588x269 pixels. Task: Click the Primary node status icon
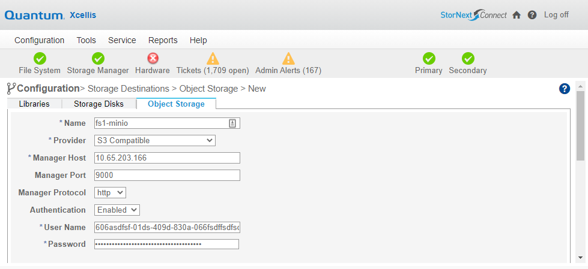[x=429, y=59]
